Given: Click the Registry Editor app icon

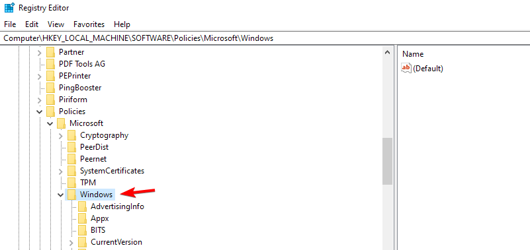Looking at the screenshot, I should pyautogui.click(x=9, y=7).
